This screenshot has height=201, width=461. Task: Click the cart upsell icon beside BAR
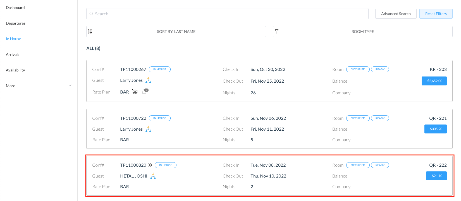[x=135, y=92]
